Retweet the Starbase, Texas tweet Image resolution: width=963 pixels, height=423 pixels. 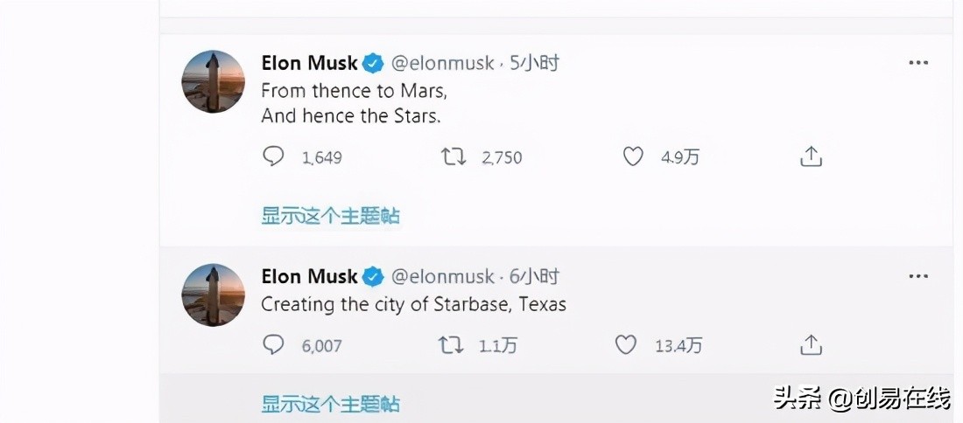tap(450, 345)
